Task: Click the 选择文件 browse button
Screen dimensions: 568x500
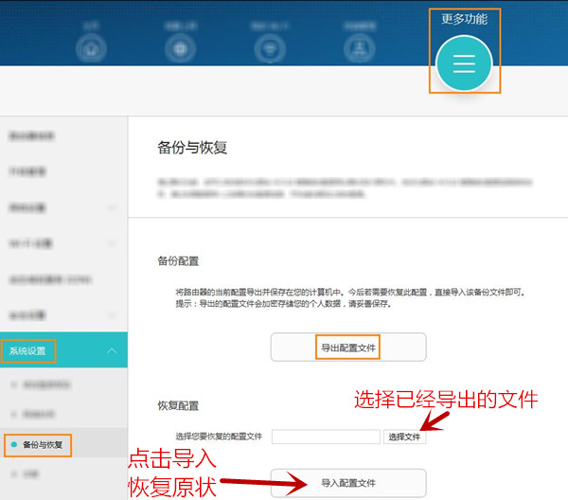Action: click(404, 437)
